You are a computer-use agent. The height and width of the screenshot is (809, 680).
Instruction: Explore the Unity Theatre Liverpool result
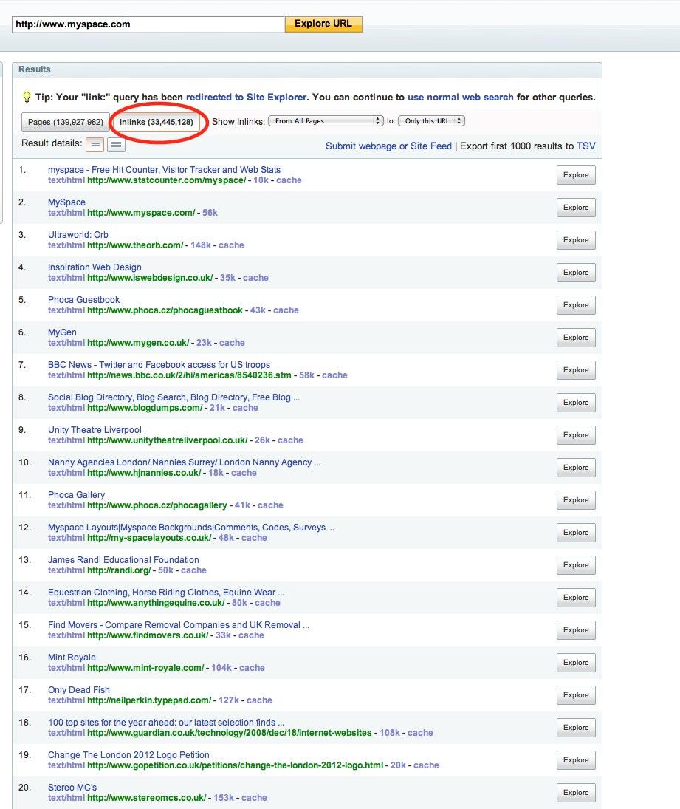576,435
